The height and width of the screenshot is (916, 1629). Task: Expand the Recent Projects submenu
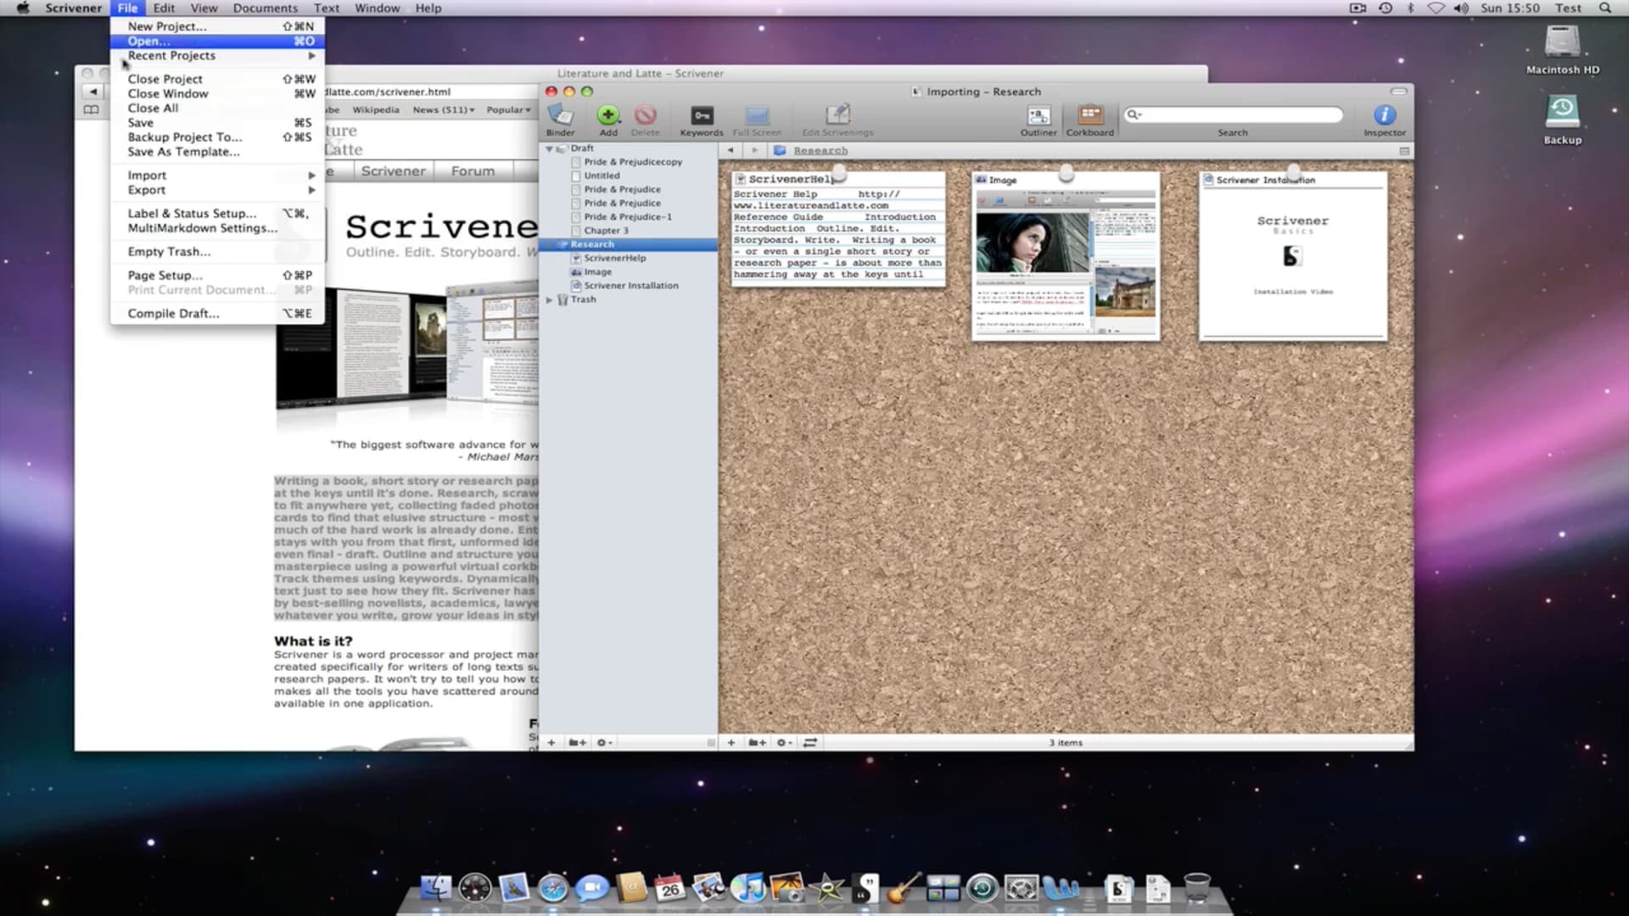(x=217, y=55)
